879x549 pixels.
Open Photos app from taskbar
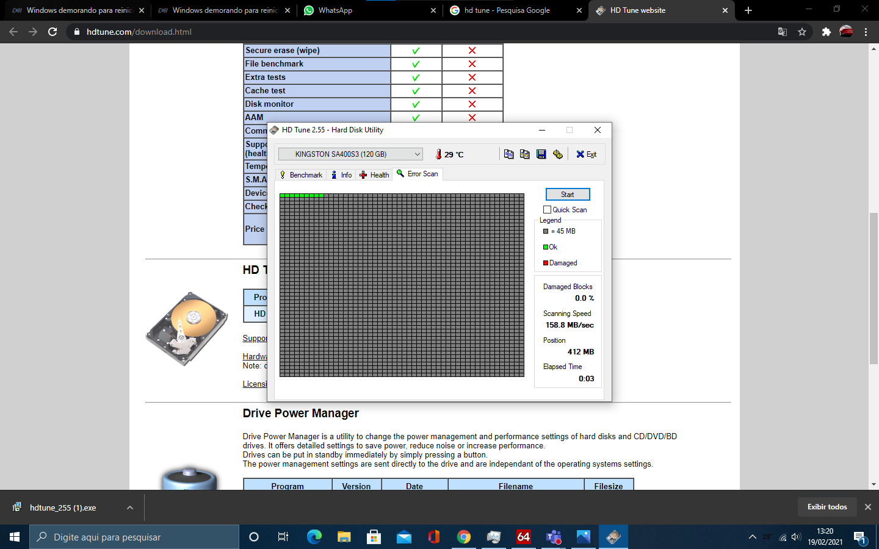(x=584, y=537)
